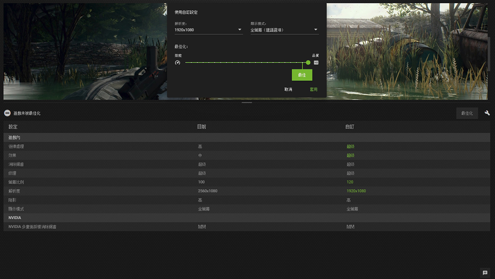Open the 解析度 resolution dropdown
The height and width of the screenshot is (279, 495).
point(208,30)
